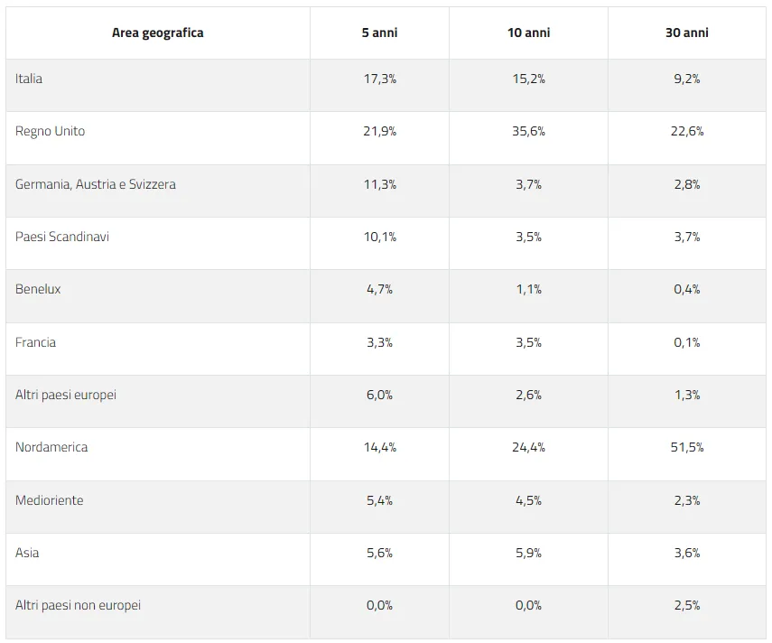Click the Area geografica column header
Image resolution: width=772 pixels, height=643 pixels.
pyautogui.click(x=157, y=33)
